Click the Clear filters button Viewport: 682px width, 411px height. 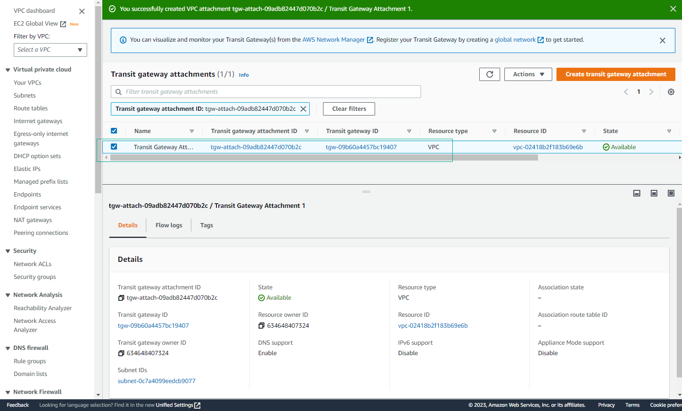pos(349,109)
